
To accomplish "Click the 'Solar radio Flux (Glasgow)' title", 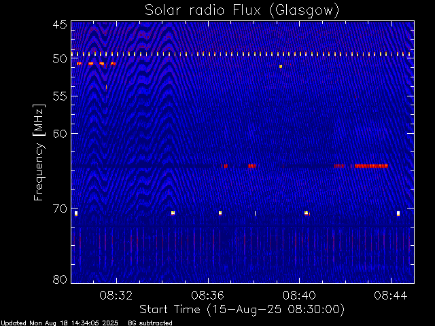I will coord(242,11).
